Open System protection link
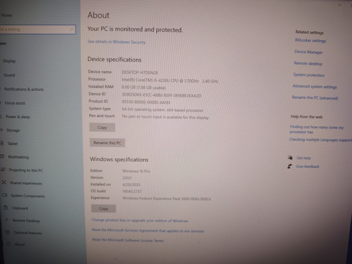This screenshot has width=352, height=264. [309, 75]
